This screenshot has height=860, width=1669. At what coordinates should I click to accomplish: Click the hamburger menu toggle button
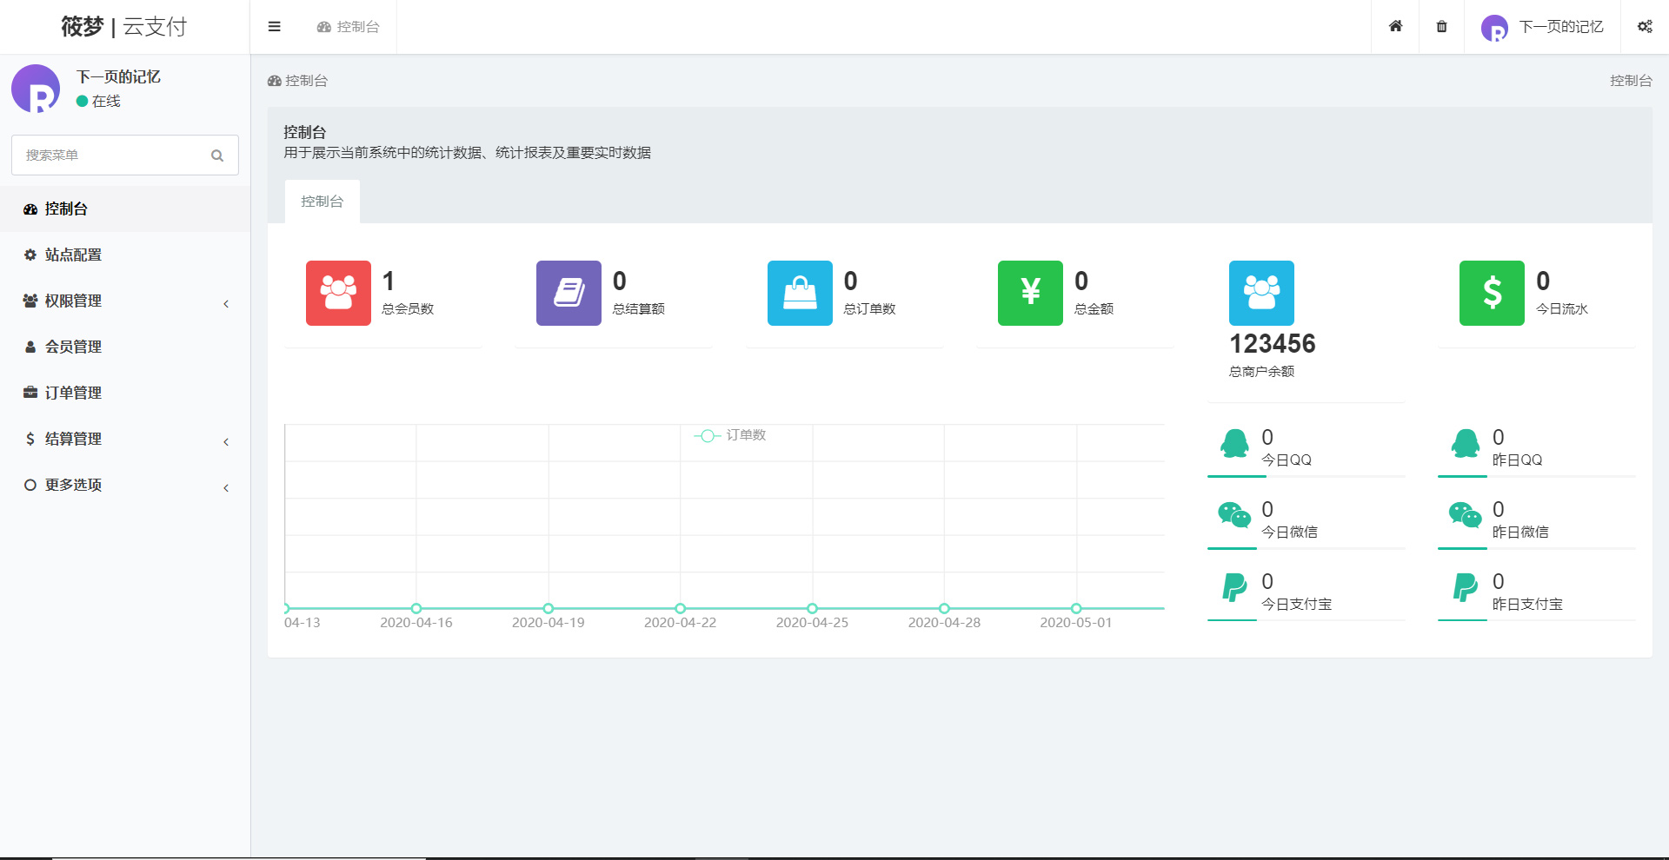click(274, 27)
